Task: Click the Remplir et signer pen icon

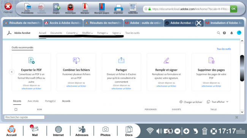Action: pos(166,60)
